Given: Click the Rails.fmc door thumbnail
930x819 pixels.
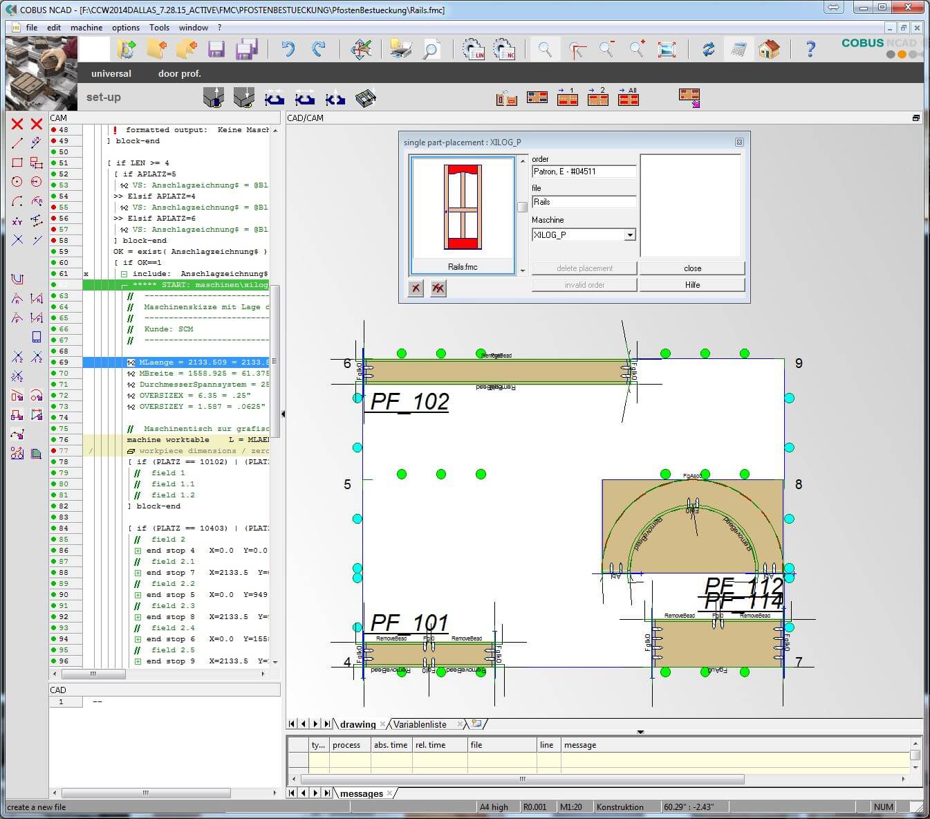Looking at the screenshot, I should click(463, 208).
